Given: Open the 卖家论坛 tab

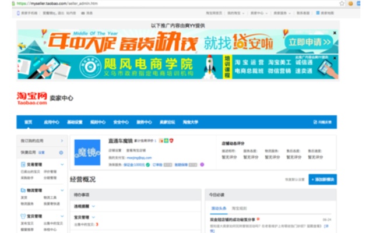Looking at the screenshot, I should coord(167,122).
